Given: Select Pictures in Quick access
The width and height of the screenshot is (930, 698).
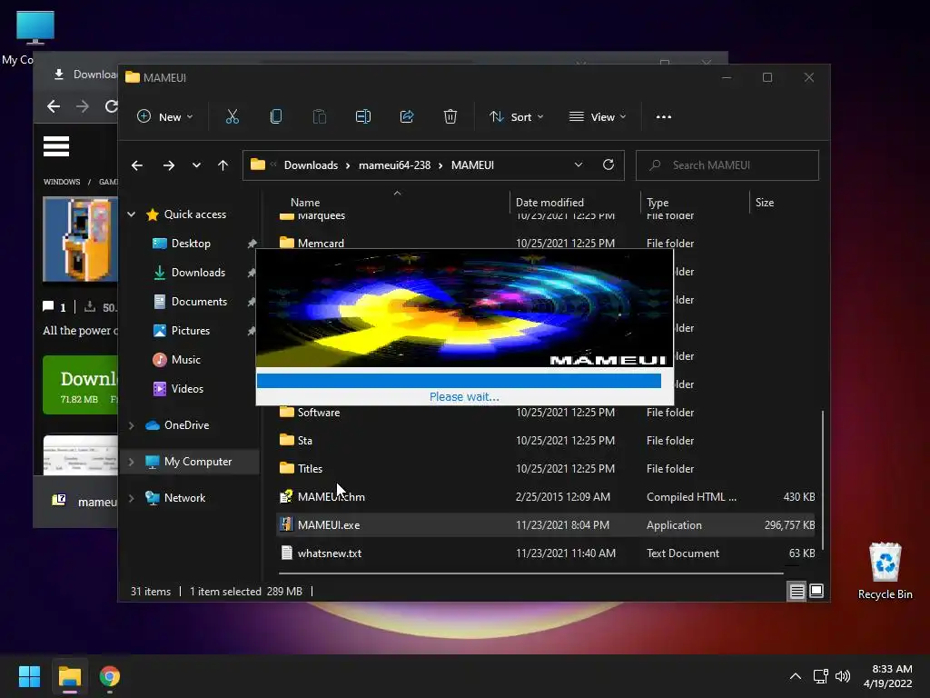Looking at the screenshot, I should (190, 331).
